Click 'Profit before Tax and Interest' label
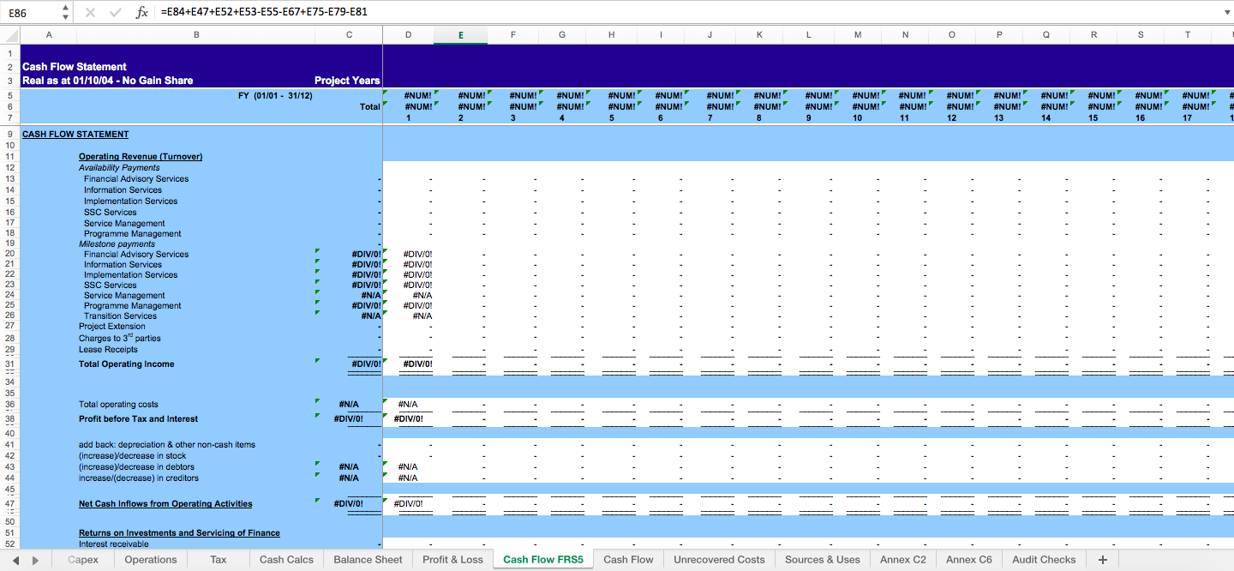The height and width of the screenshot is (571, 1234). pos(138,419)
